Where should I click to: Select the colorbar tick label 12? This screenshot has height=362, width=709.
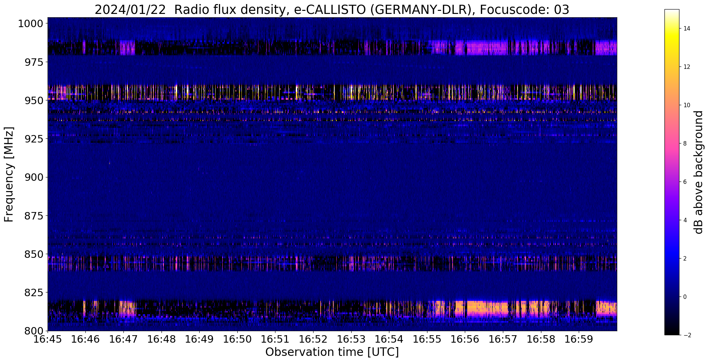[x=687, y=67]
